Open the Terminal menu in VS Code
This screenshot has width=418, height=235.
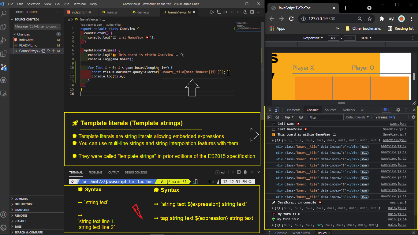(79, 4)
